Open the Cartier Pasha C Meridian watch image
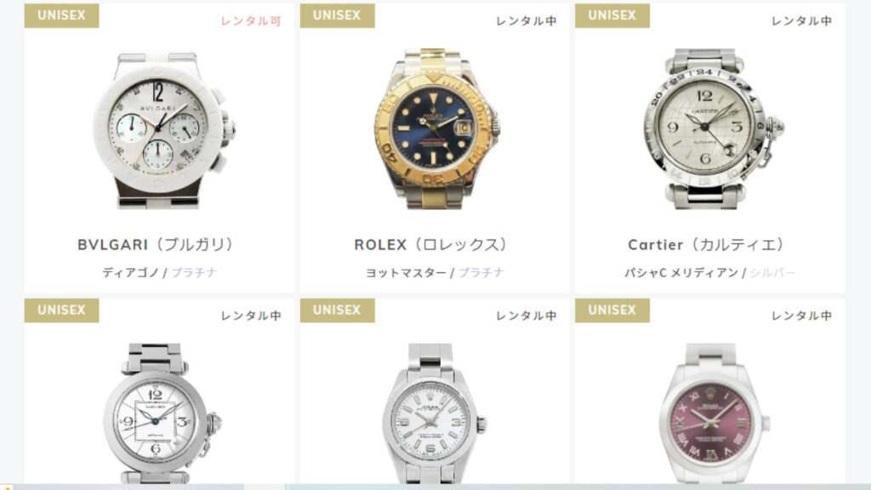 click(x=712, y=128)
